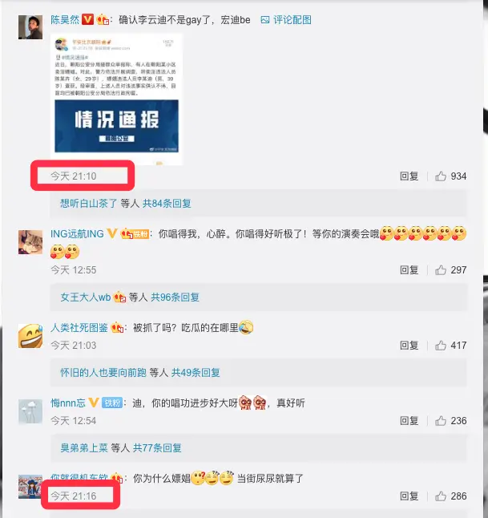Click the 评论配图 picture icon link
488x518 pixels.
285,20
